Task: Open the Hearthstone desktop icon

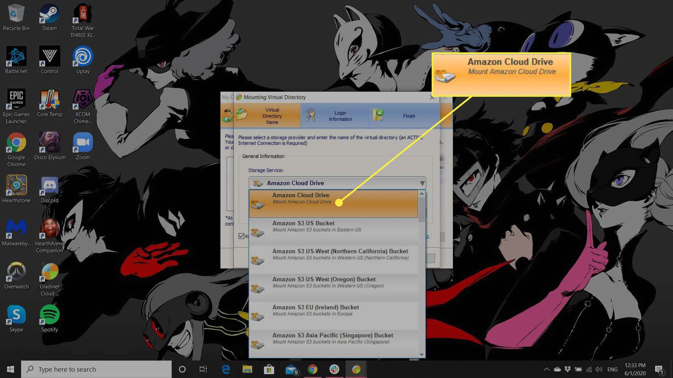Action: point(16,189)
